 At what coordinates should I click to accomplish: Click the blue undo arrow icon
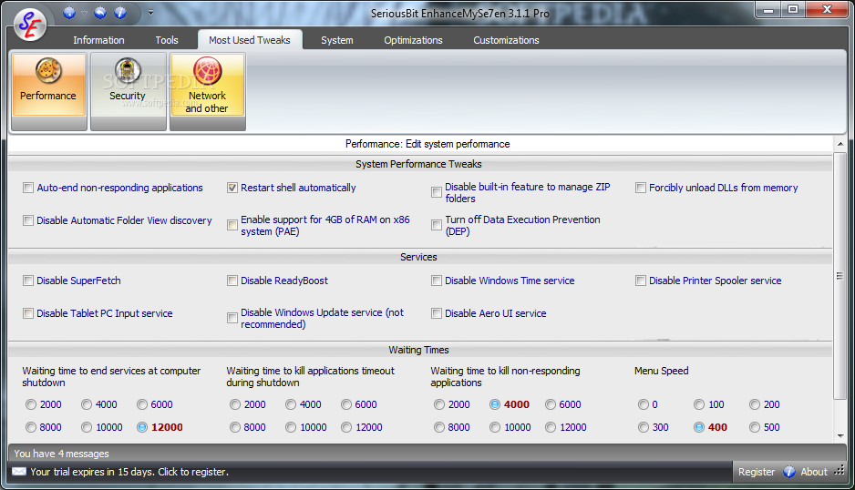100,13
